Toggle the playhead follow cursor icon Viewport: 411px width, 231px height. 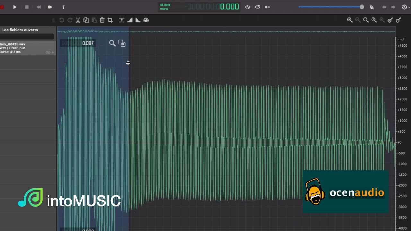tap(267, 7)
